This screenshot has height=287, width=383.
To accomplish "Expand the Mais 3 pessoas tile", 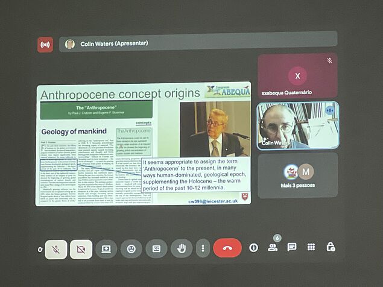I will pos(297,175).
